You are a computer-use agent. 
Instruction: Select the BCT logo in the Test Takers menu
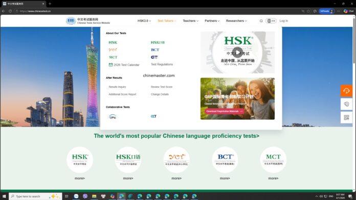click(155, 49)
